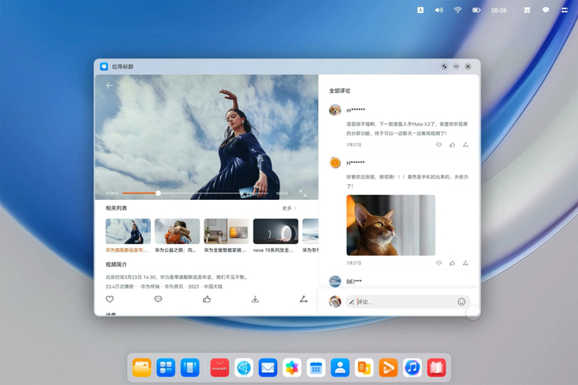Open the orange Video app in dock
Screen dimensions: 578x385
[x=388, y=368]
